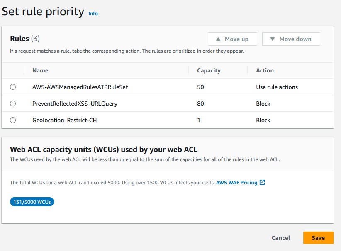Save the rule priority
Image resolution: width=341 pixels, height=251 pixels.
318,238
